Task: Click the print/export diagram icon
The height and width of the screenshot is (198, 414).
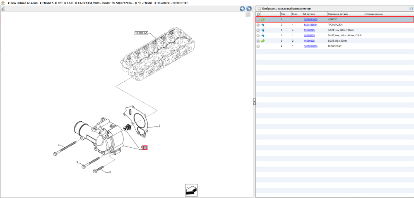Action: tap(2, 8)
